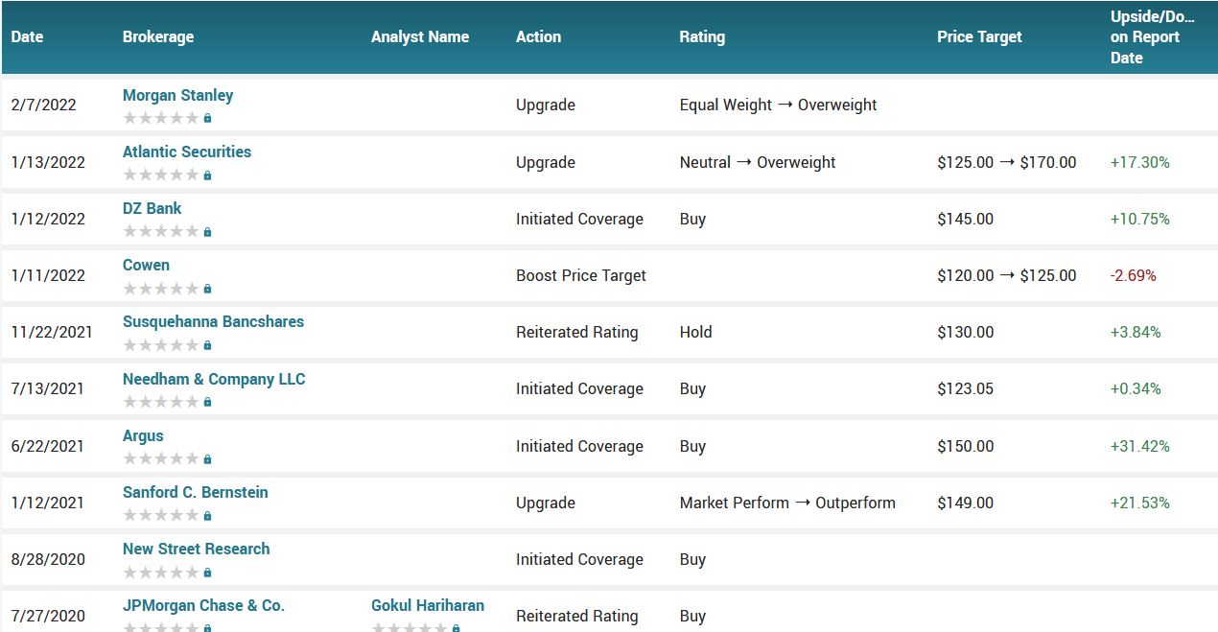The width and height of the screenshot is (1218, 632).
Task: Click the -2.69% downside value
Action: [x=1134, y=275]
